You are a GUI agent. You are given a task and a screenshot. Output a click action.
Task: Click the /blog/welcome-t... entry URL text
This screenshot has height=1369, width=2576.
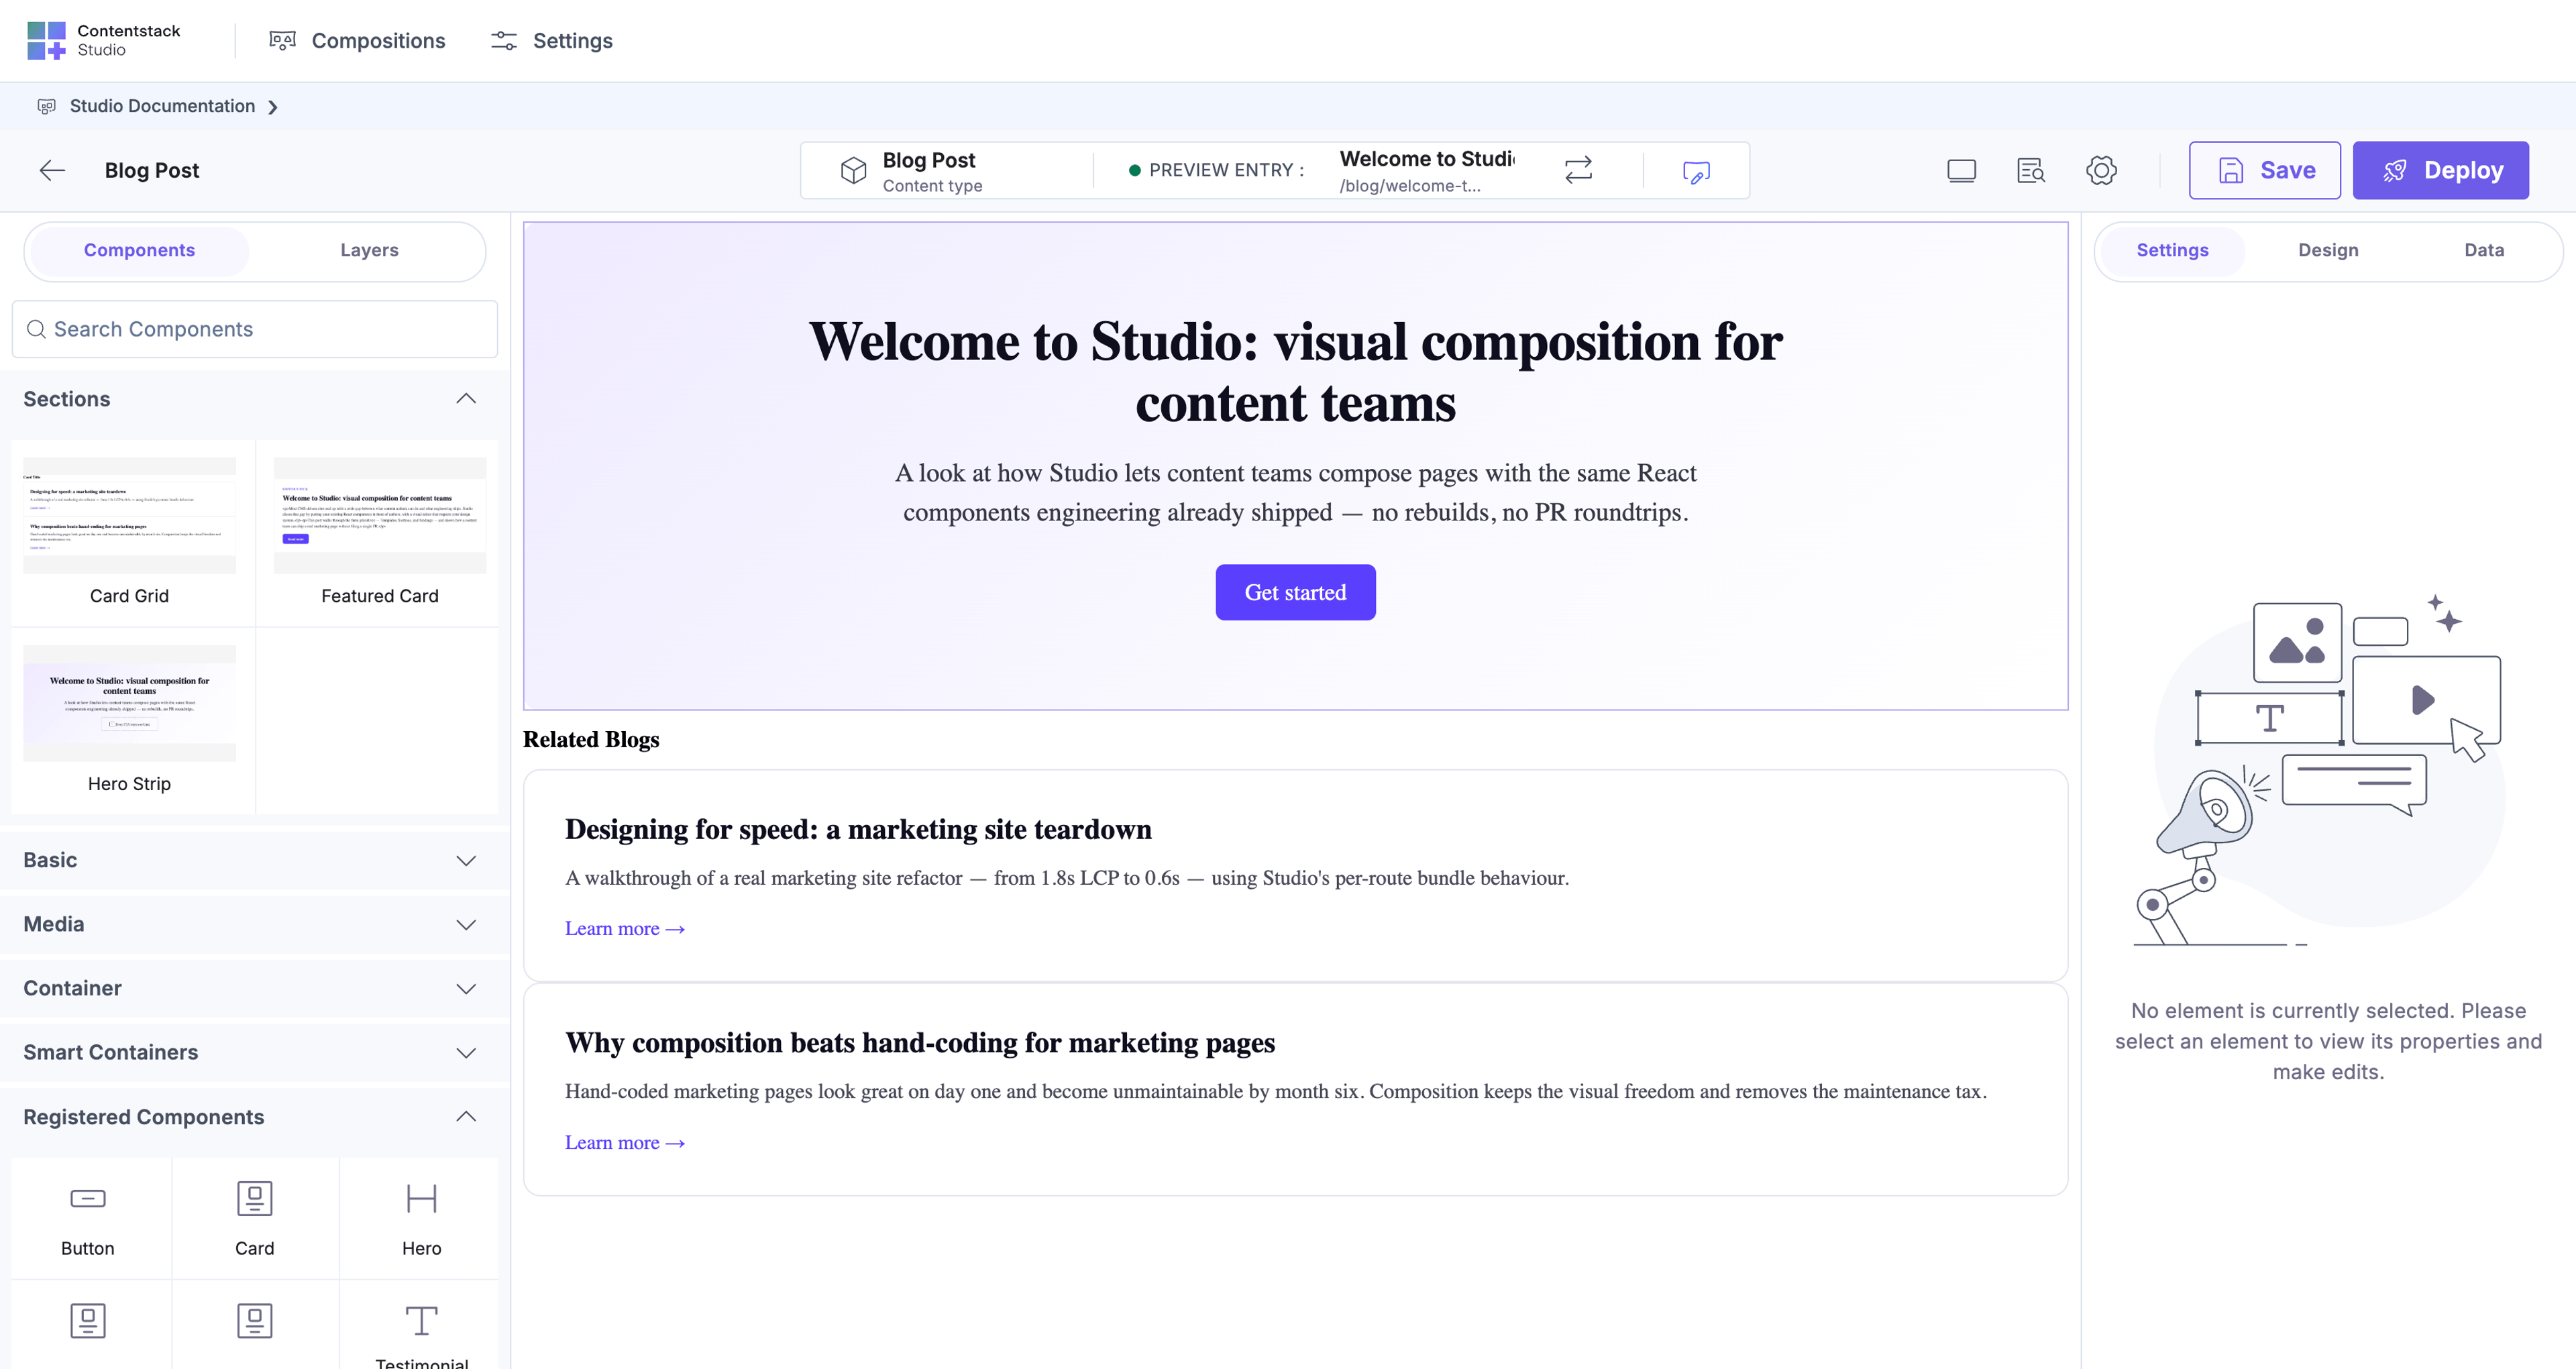click(x=1410, y=186)
